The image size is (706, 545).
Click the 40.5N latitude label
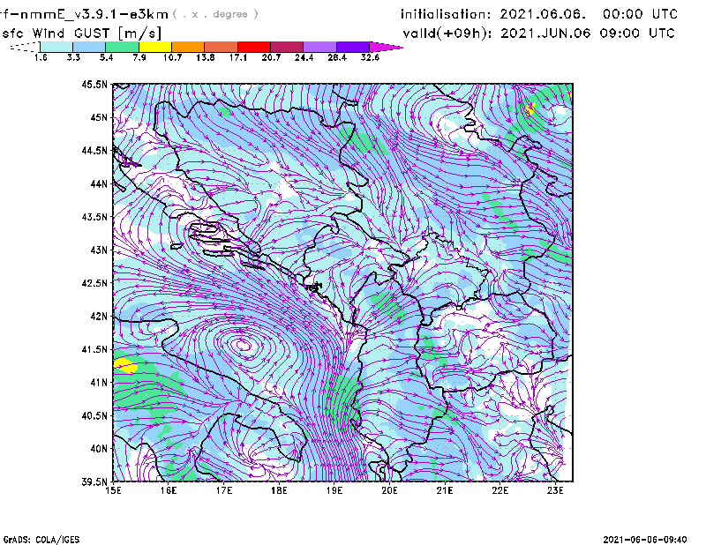click(x=94, y=415)
